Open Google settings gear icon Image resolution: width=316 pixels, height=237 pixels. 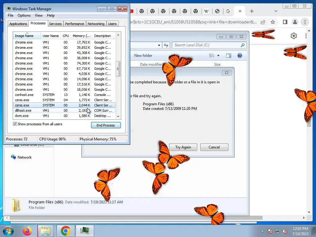point(294,36)
